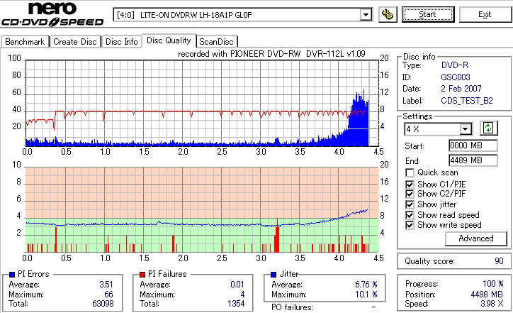Click the Progress value 100 %
Screen dimensions: 513x313
(492, 284)
